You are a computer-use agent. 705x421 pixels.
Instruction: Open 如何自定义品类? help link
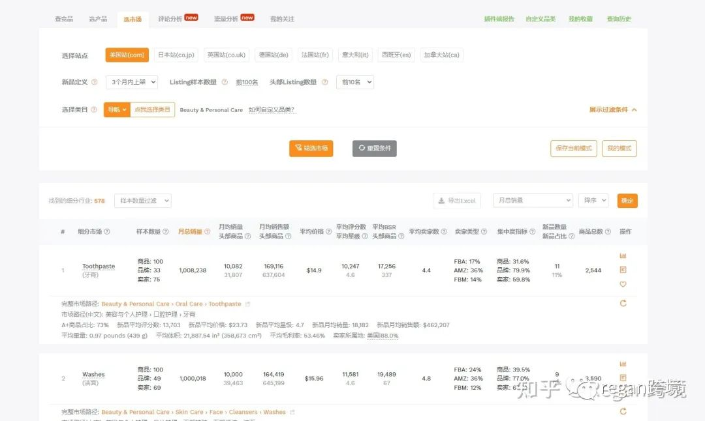(272, 109)
